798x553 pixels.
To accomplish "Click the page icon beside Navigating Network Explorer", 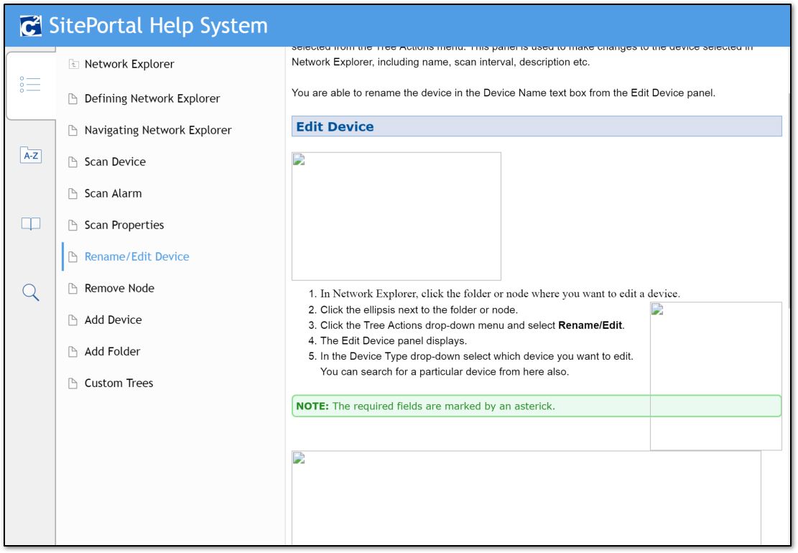I will point(73,130).
